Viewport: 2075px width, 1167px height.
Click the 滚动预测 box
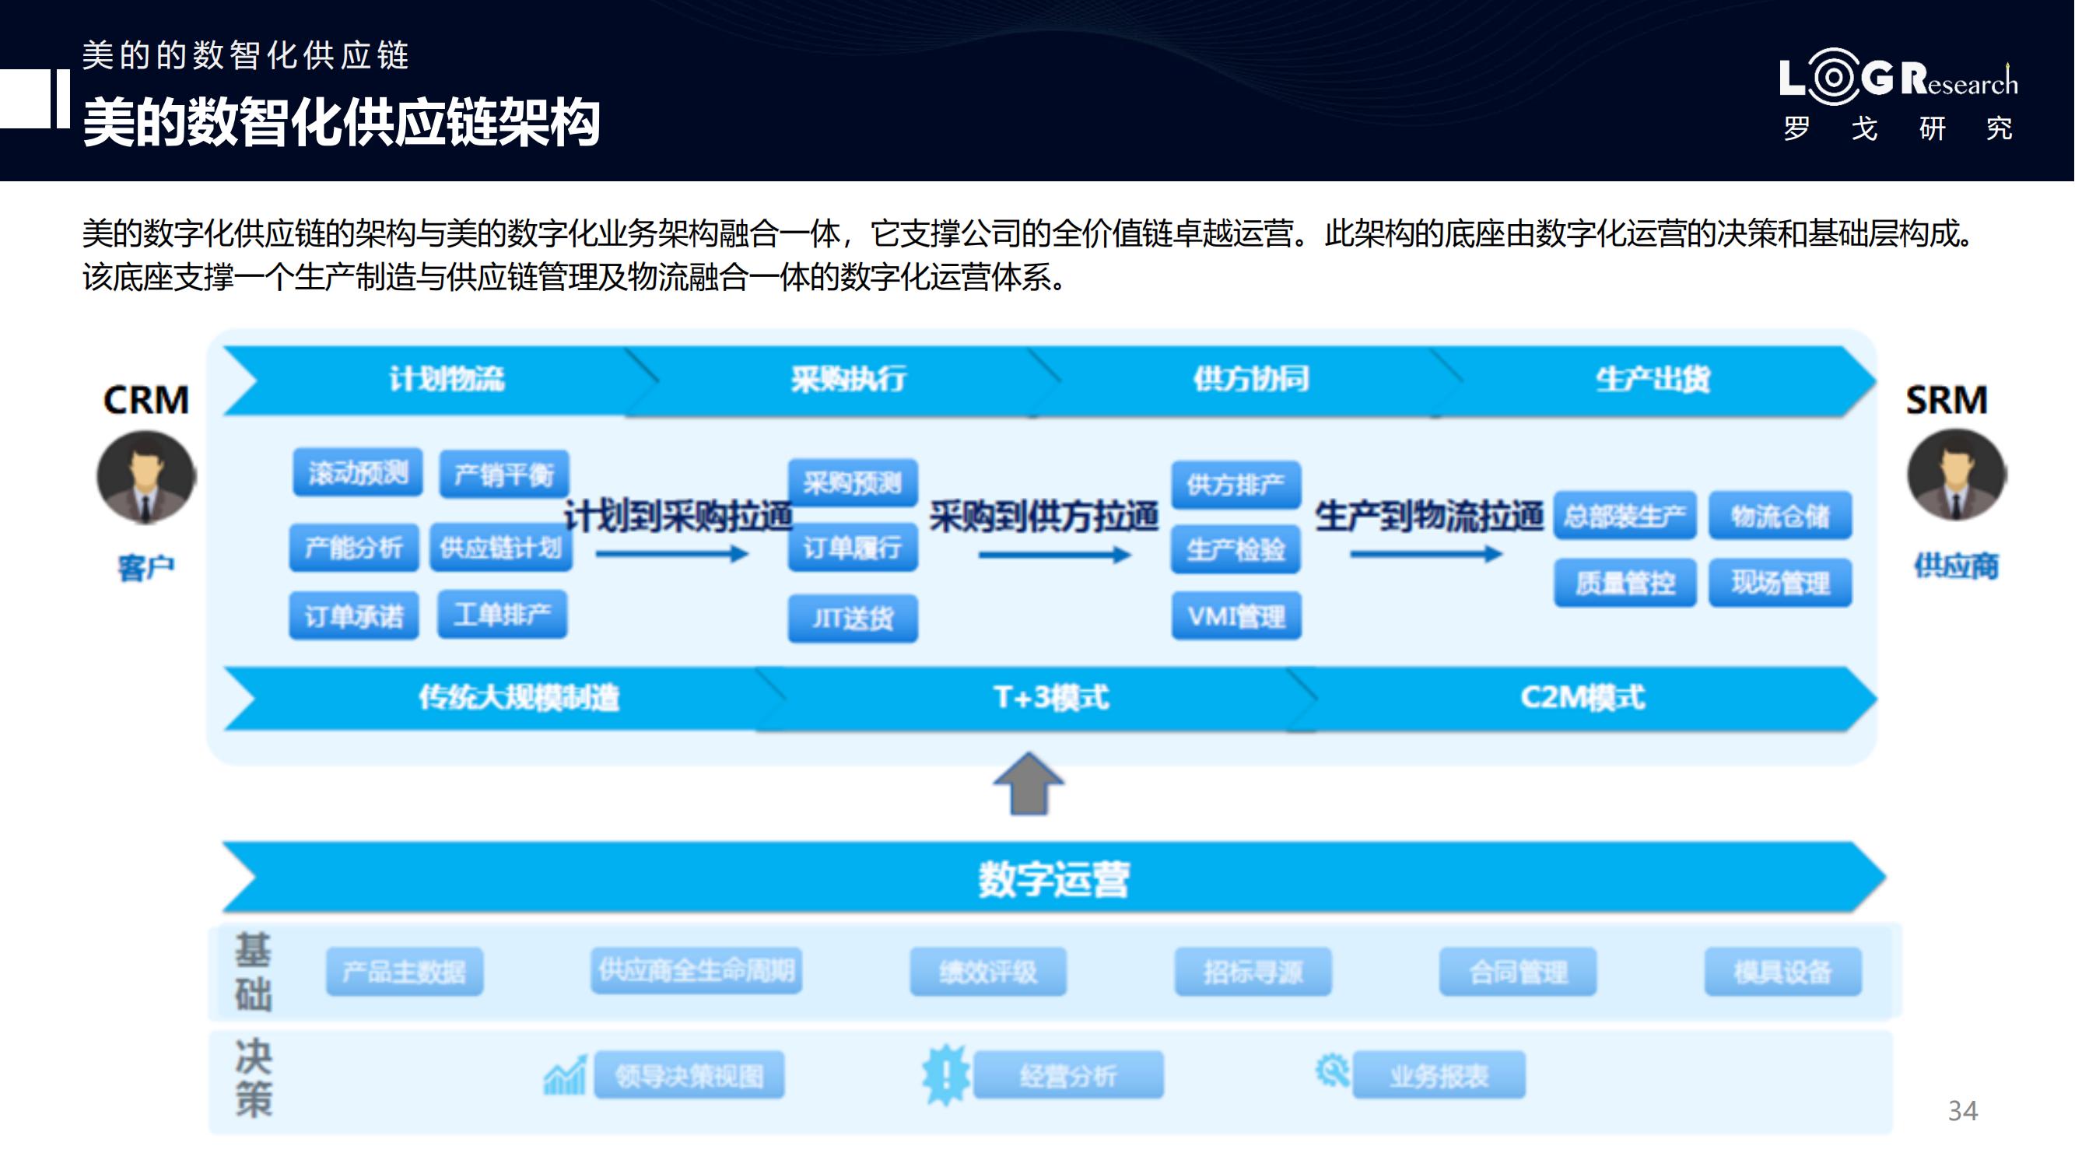coord(358,473)
